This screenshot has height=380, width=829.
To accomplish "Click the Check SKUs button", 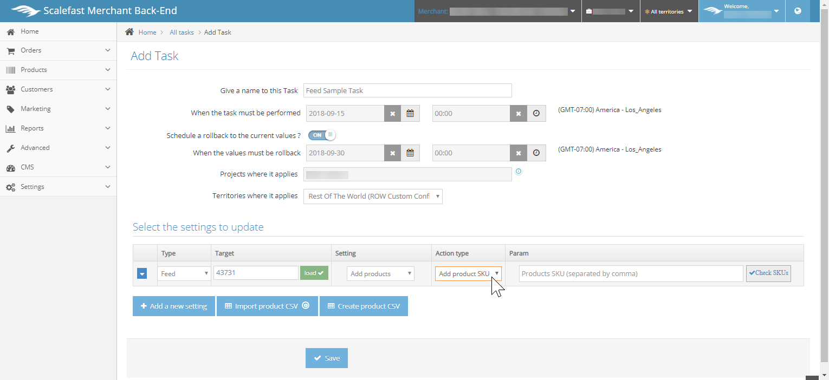I will (x=768, y=273).
